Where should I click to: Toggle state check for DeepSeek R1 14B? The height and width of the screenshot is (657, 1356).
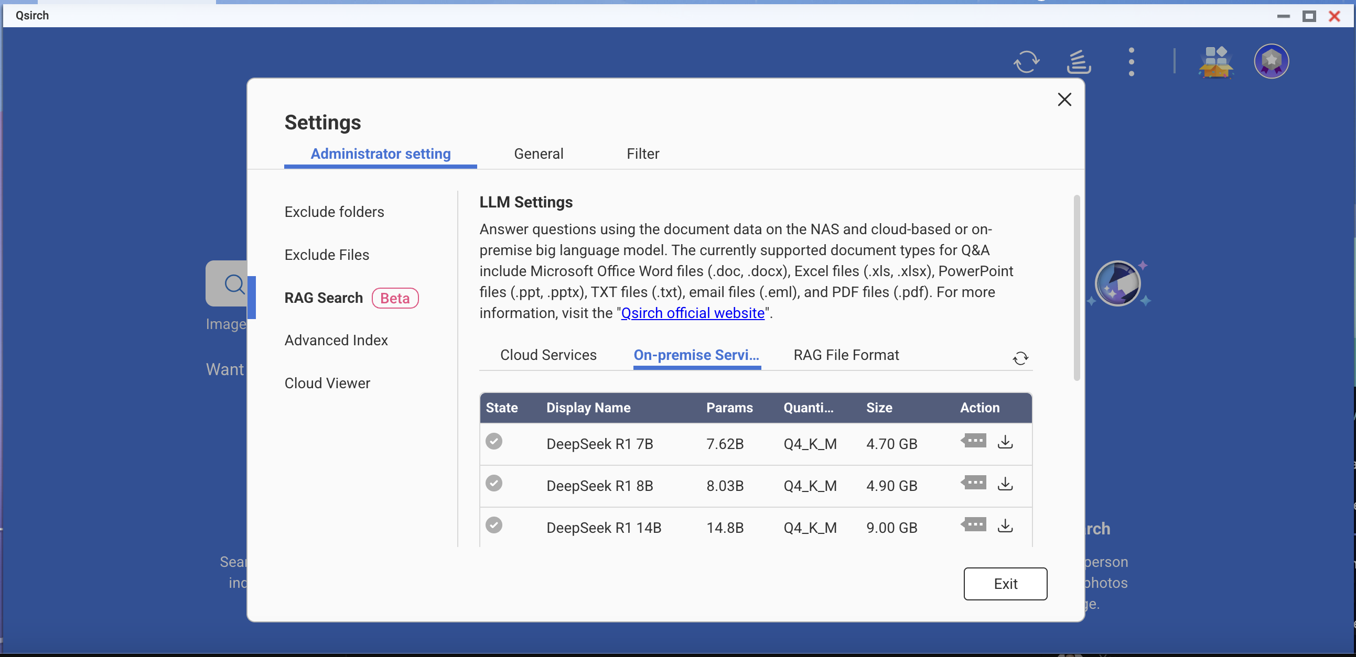(493, 525)
